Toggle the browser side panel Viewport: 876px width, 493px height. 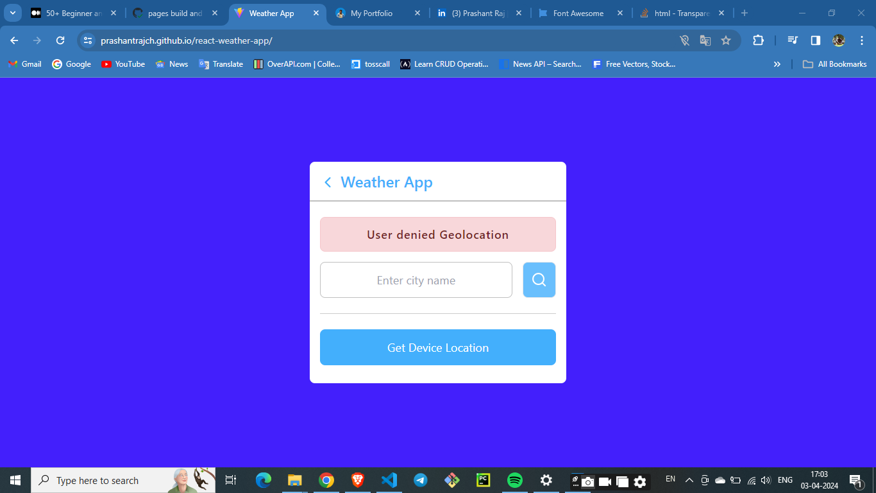pos(816,40)
